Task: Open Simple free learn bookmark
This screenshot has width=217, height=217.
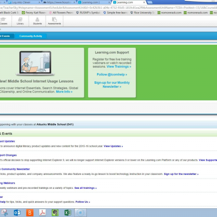Action: click(115, 13)
